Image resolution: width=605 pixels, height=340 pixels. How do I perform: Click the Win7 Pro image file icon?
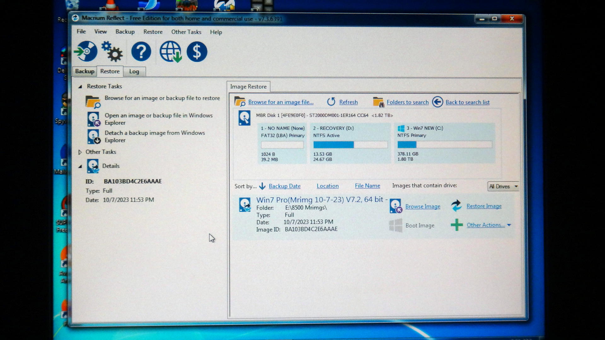[x=245, y=205]
